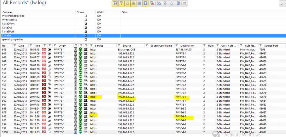
Task: Click the green accept icon in row 959
Action: pos(80,97)
